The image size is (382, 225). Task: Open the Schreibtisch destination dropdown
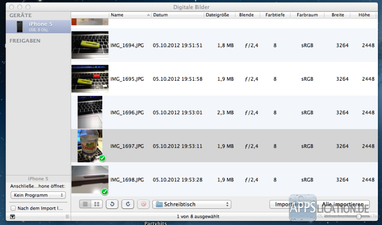(x=192, y=204)
